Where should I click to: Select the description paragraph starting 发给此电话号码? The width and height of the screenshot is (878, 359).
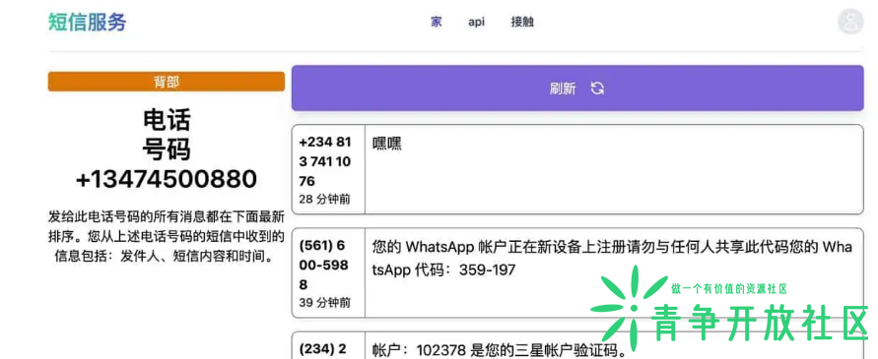click(167, 236)
